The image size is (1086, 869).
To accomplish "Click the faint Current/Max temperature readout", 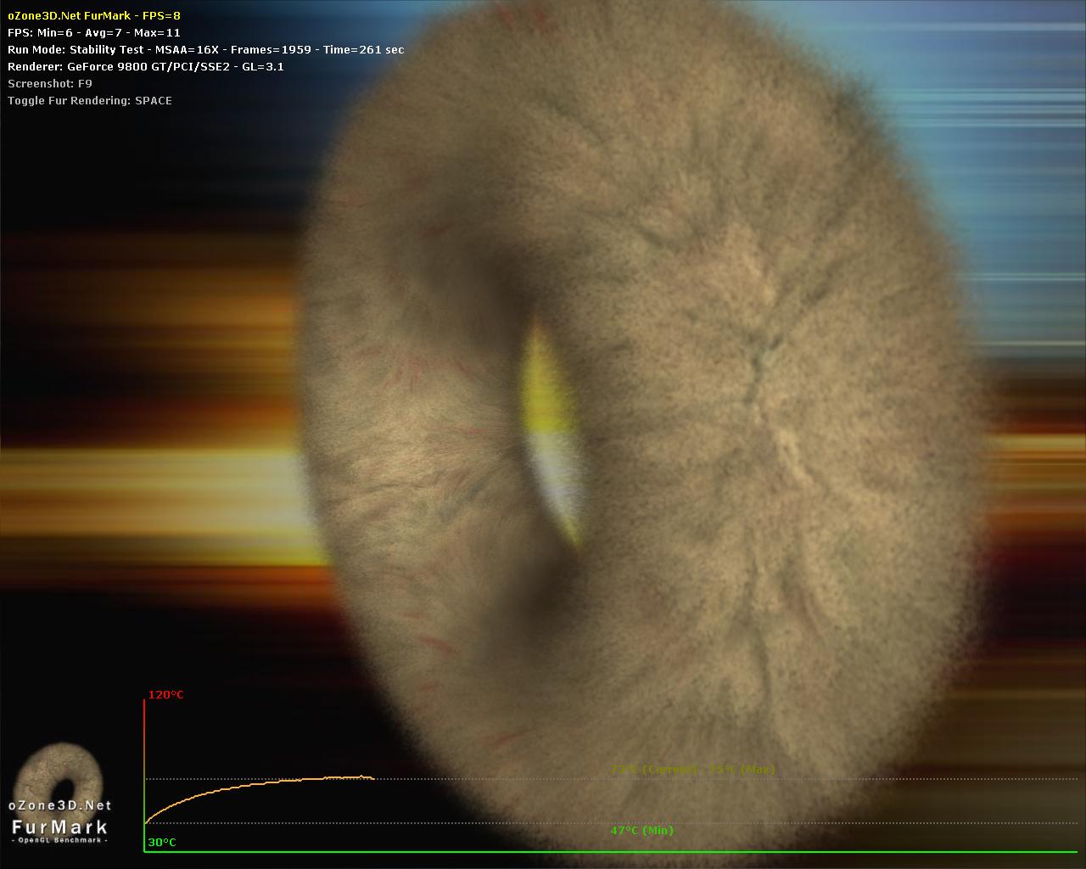I will click(x=693, y=769).
